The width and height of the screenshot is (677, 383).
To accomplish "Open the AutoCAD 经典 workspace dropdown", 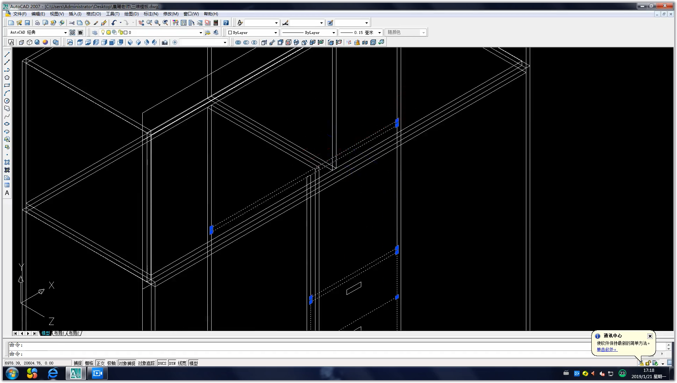I will 65,32.
